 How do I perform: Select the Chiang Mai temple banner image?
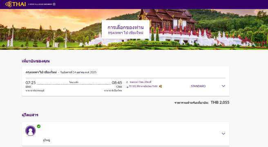coord(134,29)
